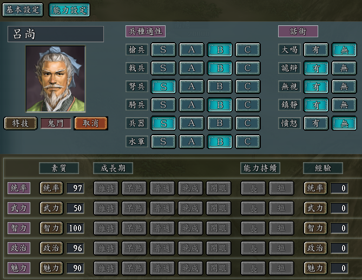362x280 pixels.
Task: Select 晩成 growth for 武力 row
Action: 190,208
